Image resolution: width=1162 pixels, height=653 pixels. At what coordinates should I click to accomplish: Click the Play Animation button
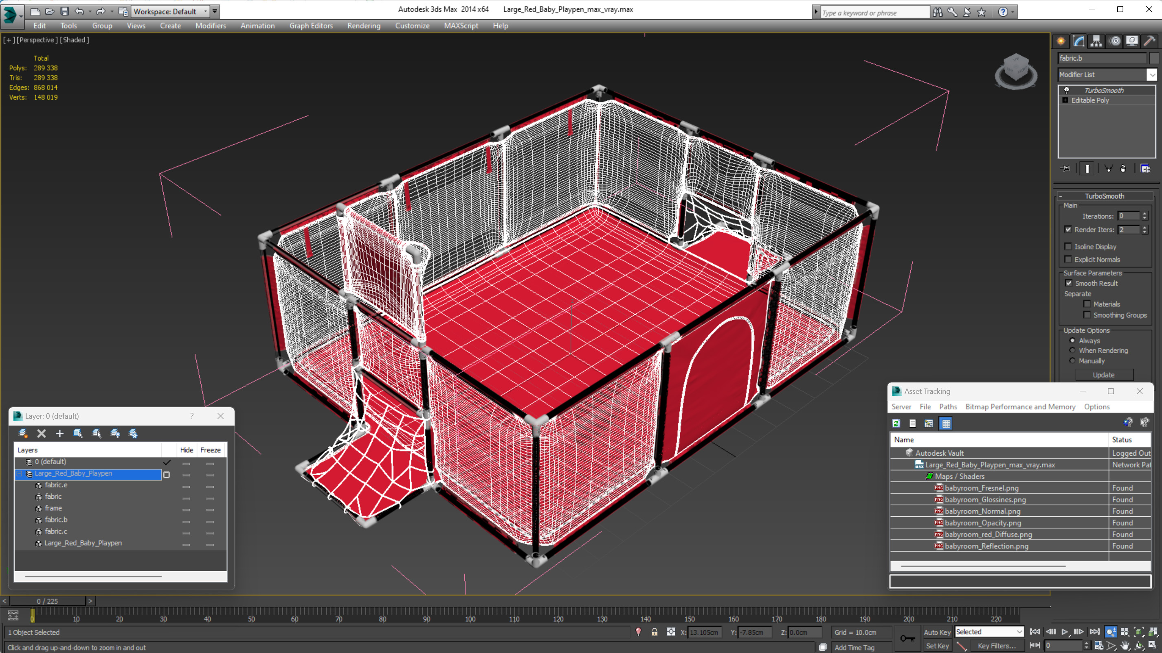coord(1065,632)
